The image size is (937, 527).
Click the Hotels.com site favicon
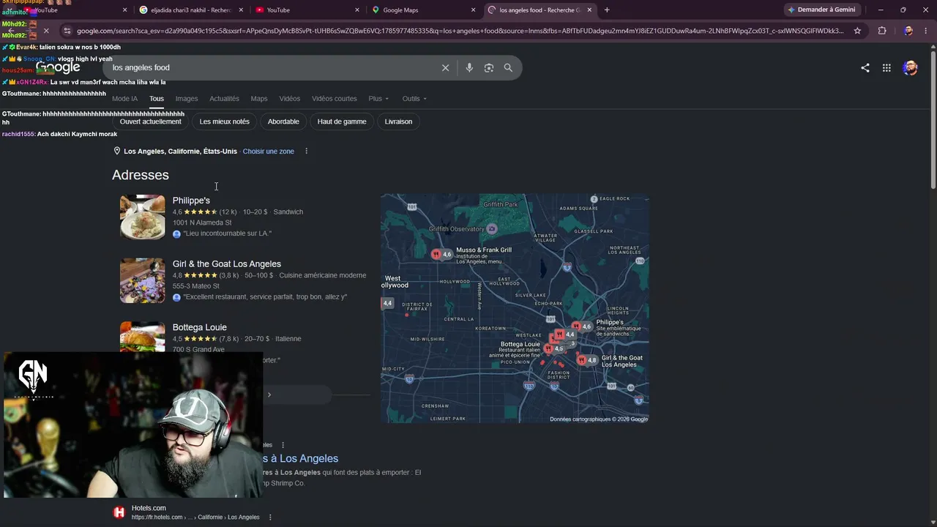(119, 512)
